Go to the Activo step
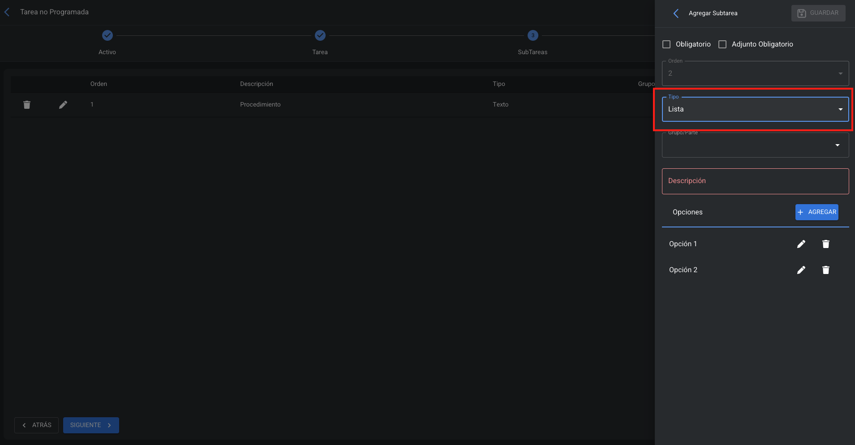 tap(107, 35)
